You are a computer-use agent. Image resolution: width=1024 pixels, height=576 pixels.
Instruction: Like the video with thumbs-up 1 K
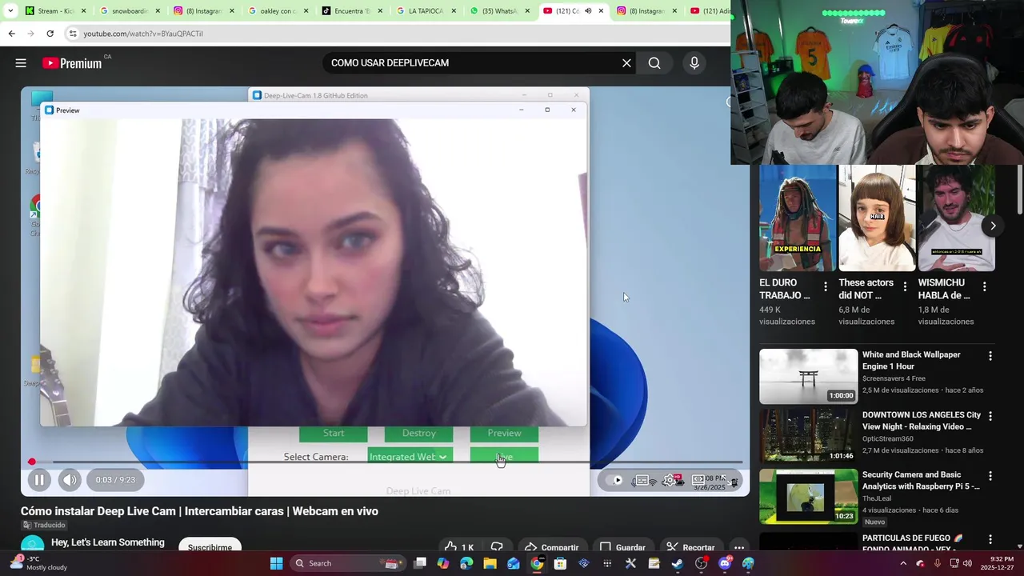459,548
